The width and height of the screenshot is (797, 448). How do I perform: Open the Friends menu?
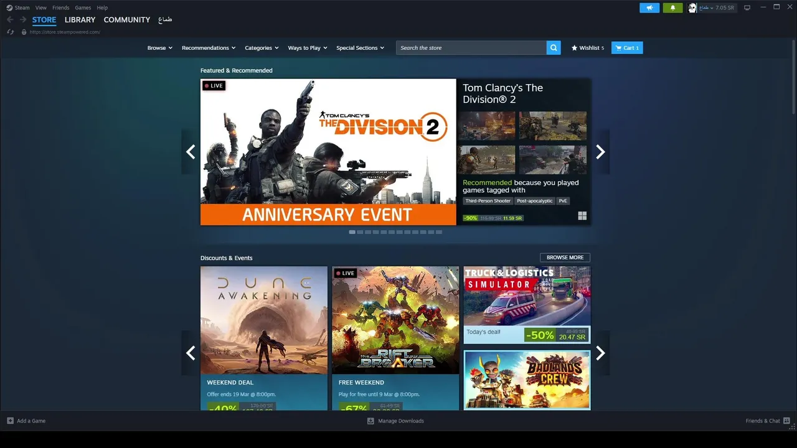coord(61,7)
